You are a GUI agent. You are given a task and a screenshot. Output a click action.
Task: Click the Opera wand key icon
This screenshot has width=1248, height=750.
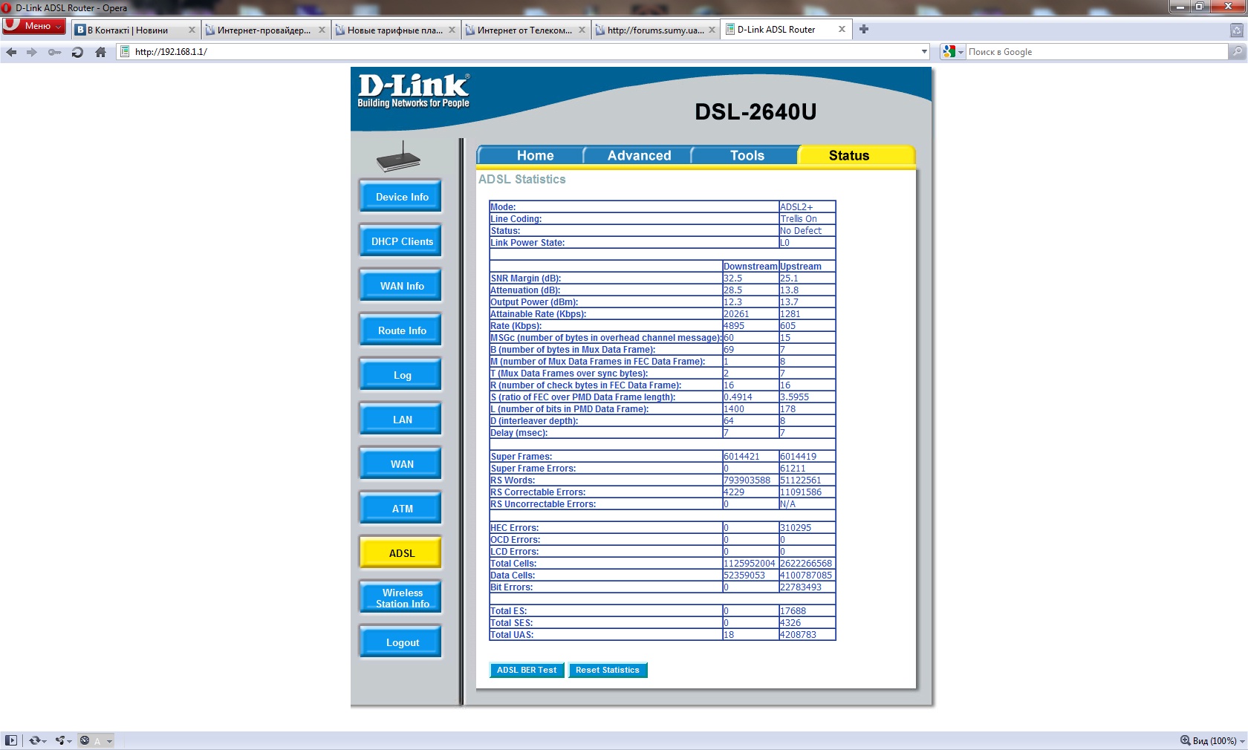54,52
